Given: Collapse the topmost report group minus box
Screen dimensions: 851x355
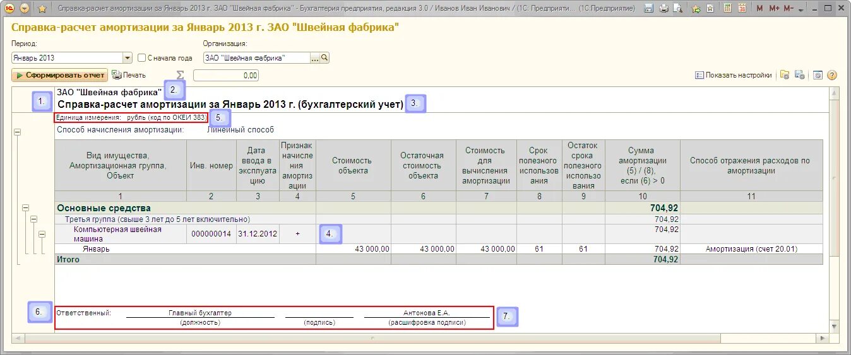Looking at the screenshot, I should [17, 132].
